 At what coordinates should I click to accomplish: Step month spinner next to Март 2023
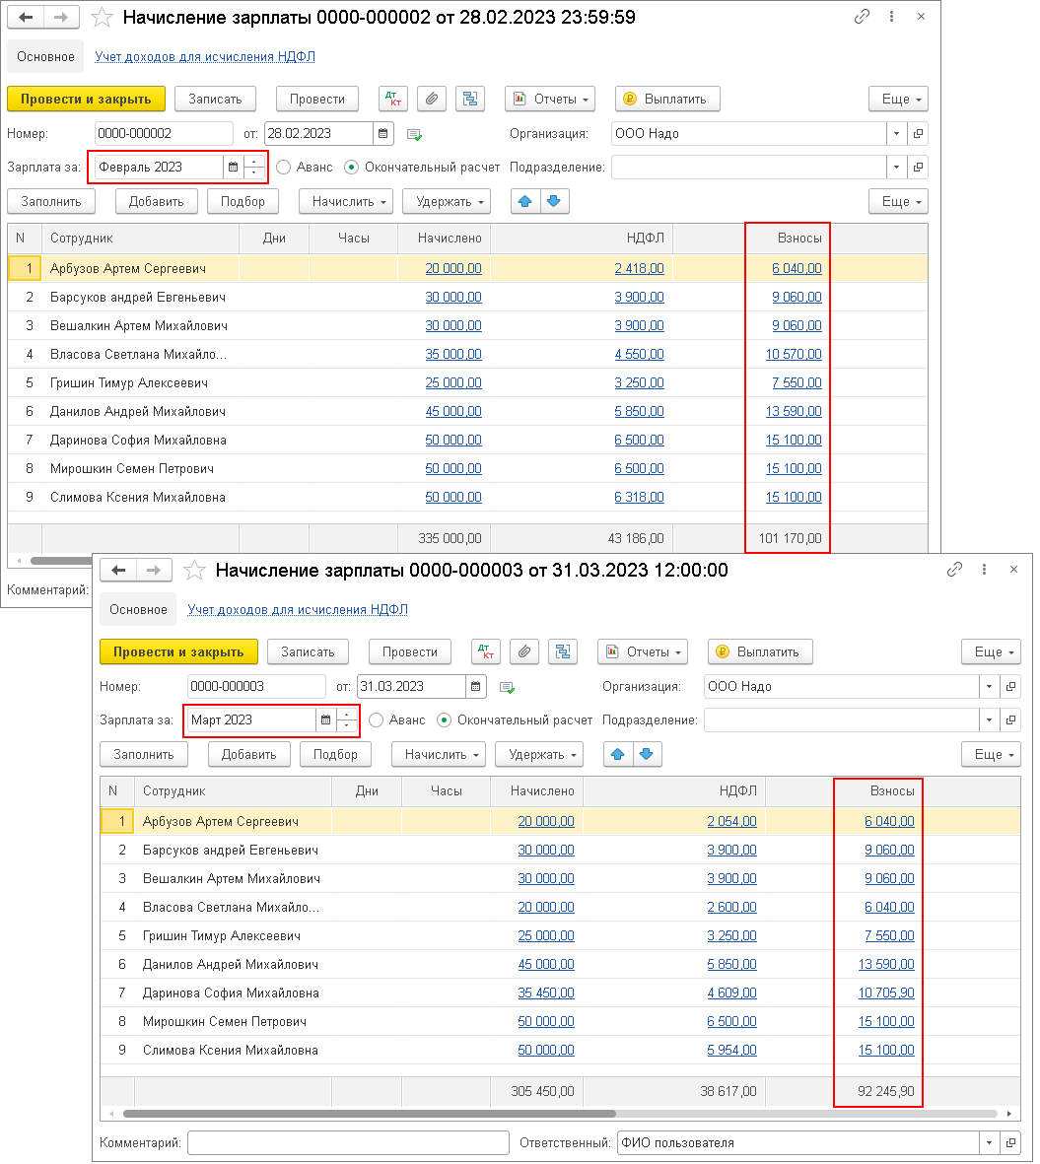pos(347,720)
